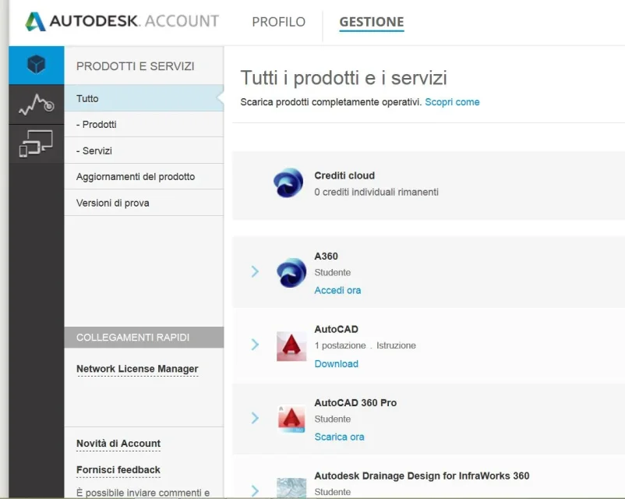Open Aggiornamenti del prodotto
Screen dimensions: 625x499
[144, 177]
